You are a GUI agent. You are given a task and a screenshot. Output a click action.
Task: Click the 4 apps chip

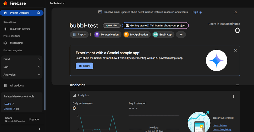[x=79, y=35]
